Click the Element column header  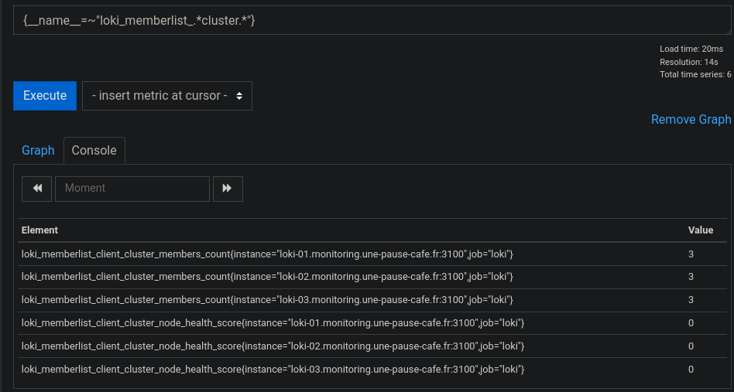pyautogui.click(x=39, y=230)
